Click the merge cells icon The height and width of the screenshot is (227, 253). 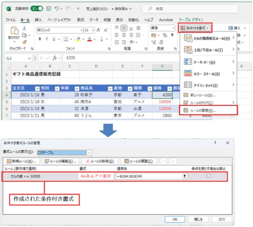(138, 35)
